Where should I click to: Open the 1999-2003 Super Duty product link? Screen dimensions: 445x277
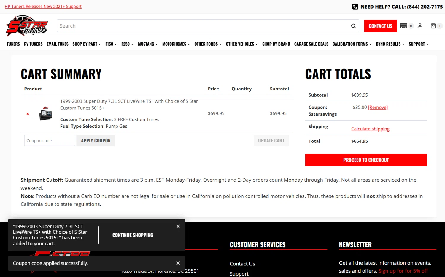pos(129,105)
